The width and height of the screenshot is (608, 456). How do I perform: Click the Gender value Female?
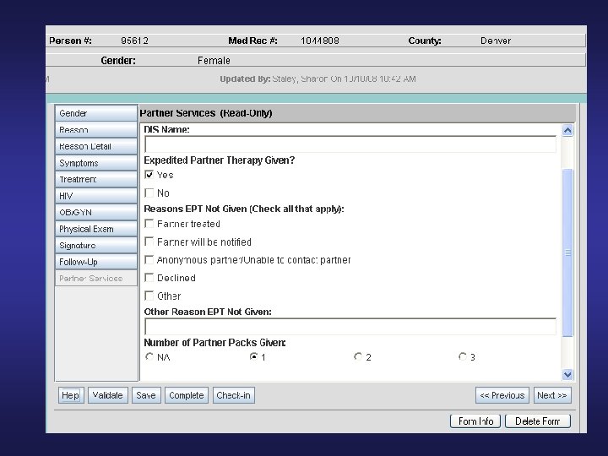click(x=214, y=61)
